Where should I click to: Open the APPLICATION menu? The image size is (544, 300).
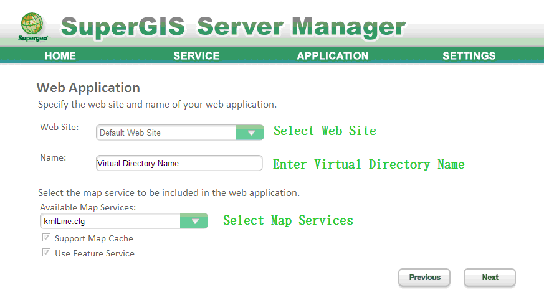pyautogui.click(x=332, y=56)
